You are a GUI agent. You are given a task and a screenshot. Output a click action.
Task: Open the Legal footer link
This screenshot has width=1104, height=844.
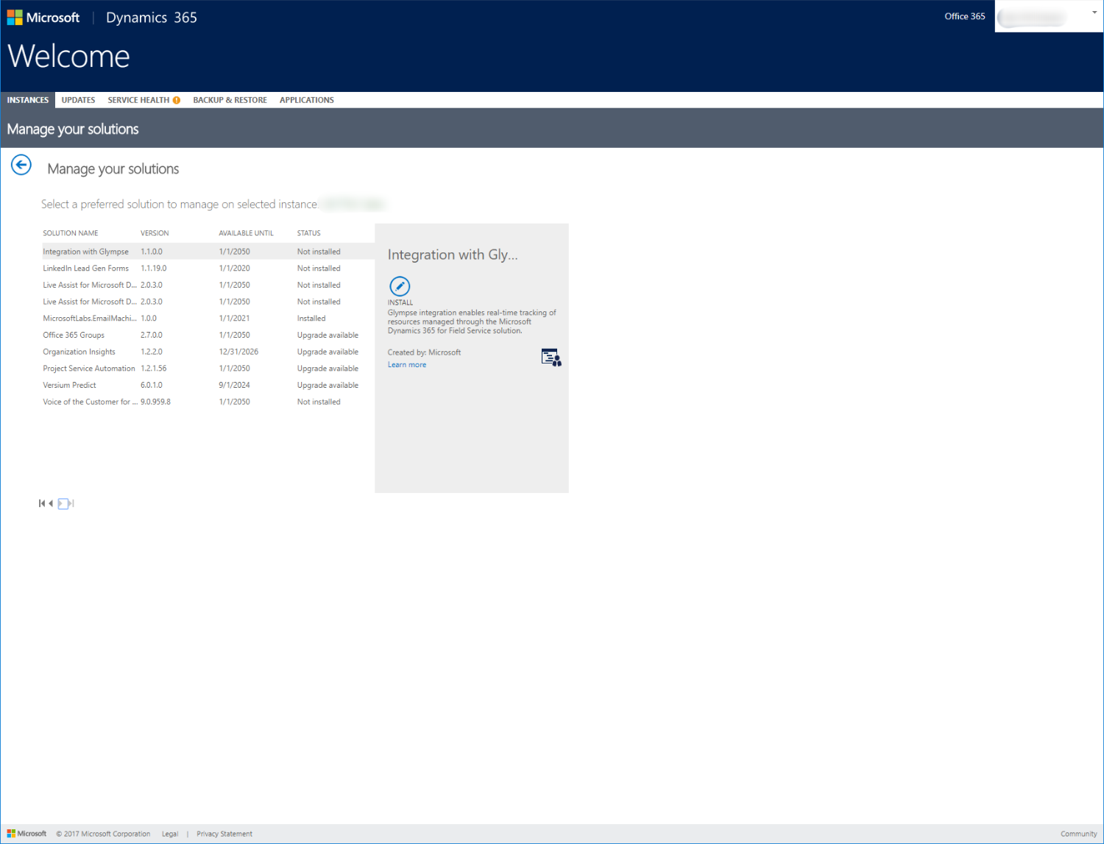170,834
